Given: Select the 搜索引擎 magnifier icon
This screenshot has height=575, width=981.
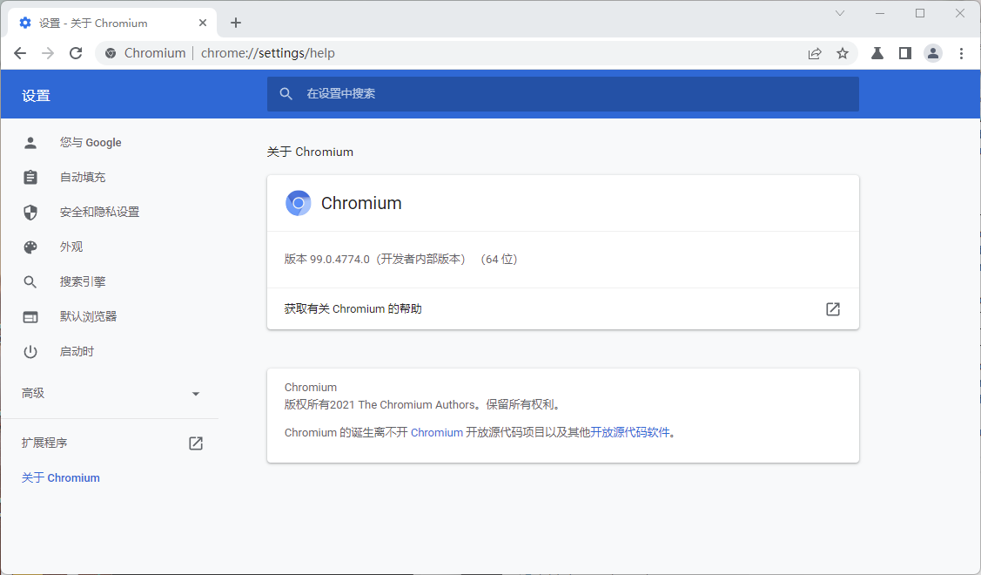Looking at the screenshot, I should pyautogui.click(x=30, y=281).
